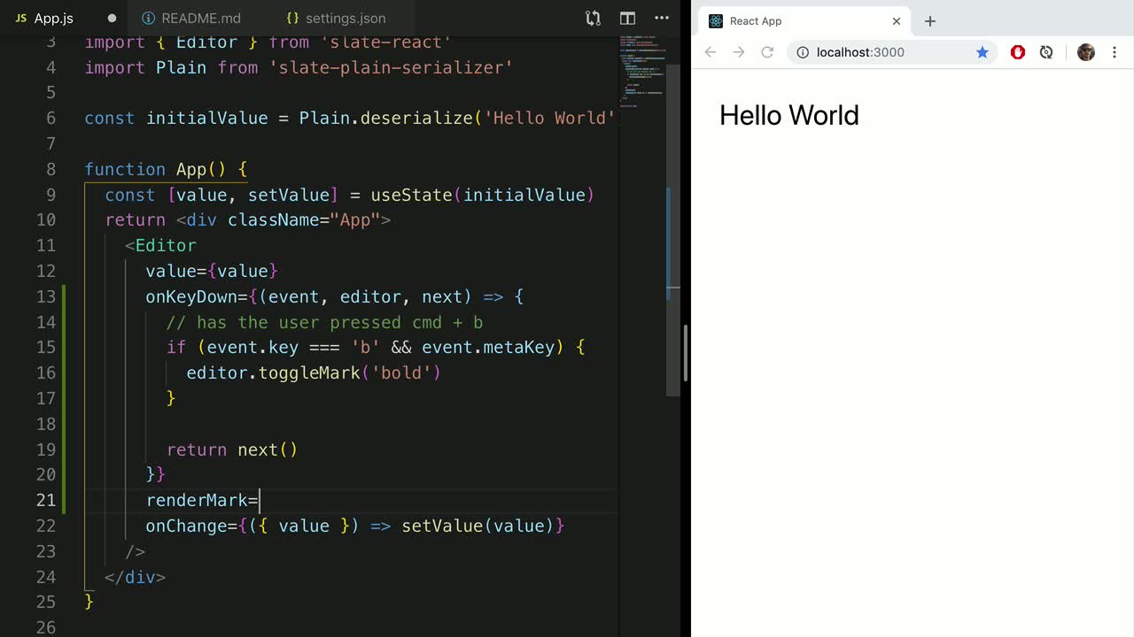Viewport: 1134px width, 637px height.
Task: Open Chrome's three-dot menu
Action: (x=1115, y=52)
